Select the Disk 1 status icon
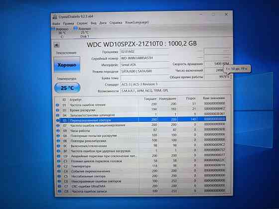The image size is (279, 209). click(76, 28)
